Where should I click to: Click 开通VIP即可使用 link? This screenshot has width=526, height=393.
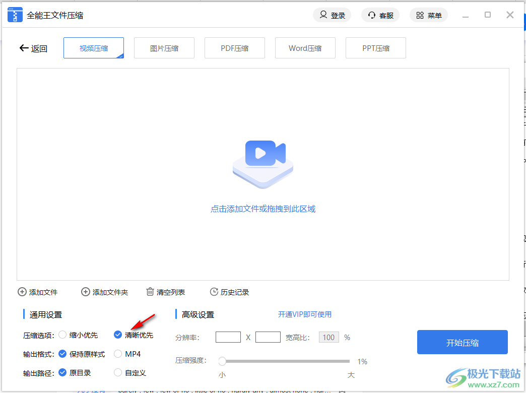click(x=305, y=314)
